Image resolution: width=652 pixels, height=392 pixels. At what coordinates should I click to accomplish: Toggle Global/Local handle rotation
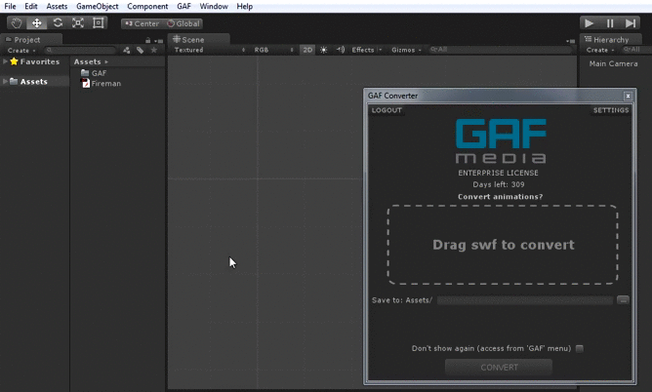point(183,23)
